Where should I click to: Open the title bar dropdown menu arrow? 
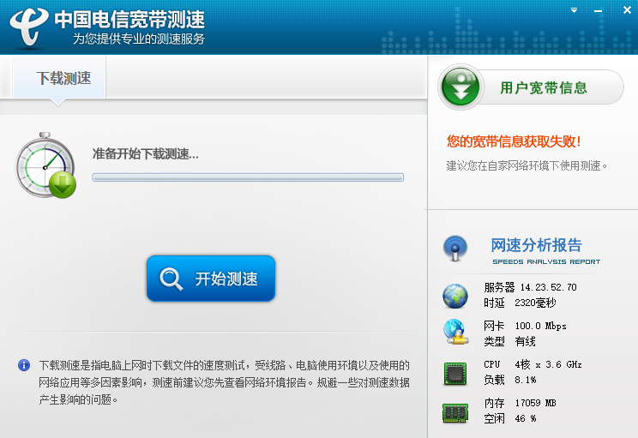tap(575, 10)
